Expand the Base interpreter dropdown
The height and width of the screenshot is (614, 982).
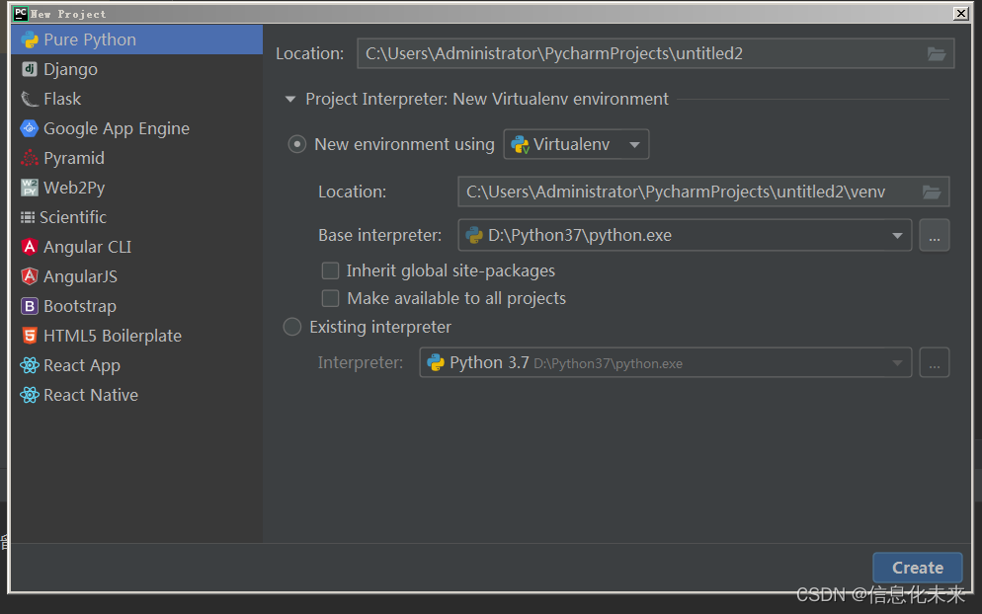tap(897, 236)
